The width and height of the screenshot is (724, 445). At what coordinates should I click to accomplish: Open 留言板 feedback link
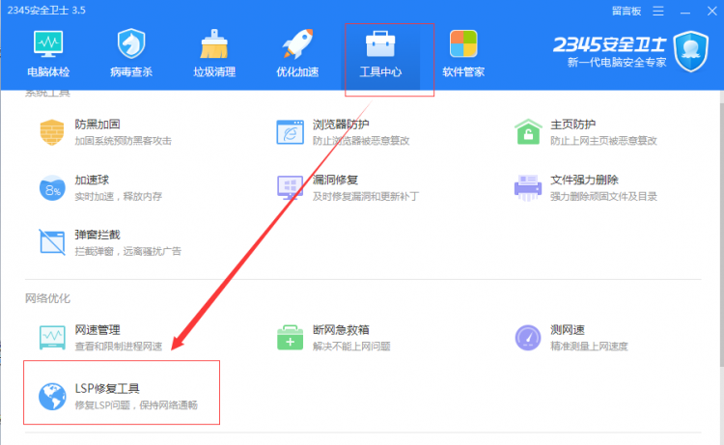[x=627, y=11]
